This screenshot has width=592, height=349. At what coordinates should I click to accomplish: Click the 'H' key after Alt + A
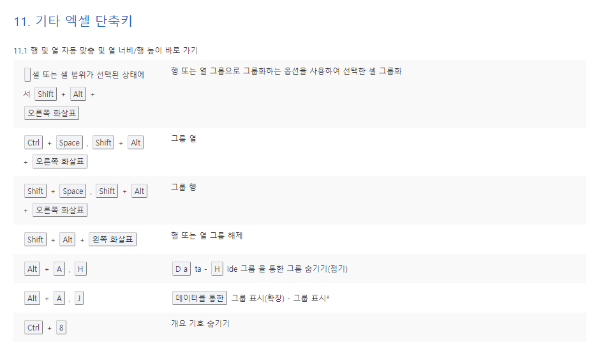point(80,269)
